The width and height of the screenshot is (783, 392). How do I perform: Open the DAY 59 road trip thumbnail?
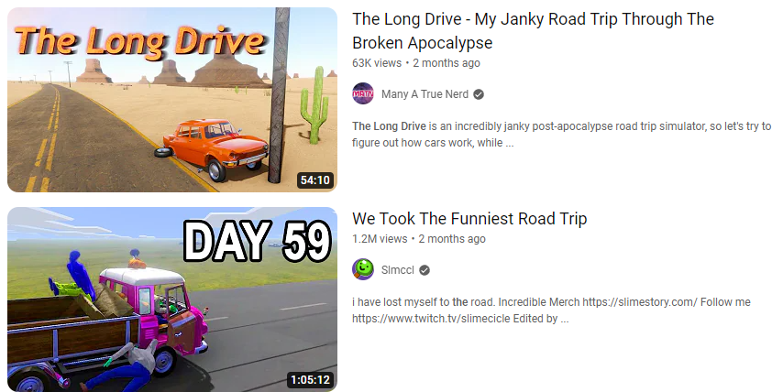[172, 299]
